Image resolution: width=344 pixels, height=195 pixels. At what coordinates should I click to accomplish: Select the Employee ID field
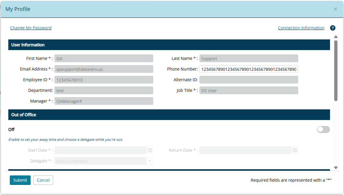tap(104, 80)
